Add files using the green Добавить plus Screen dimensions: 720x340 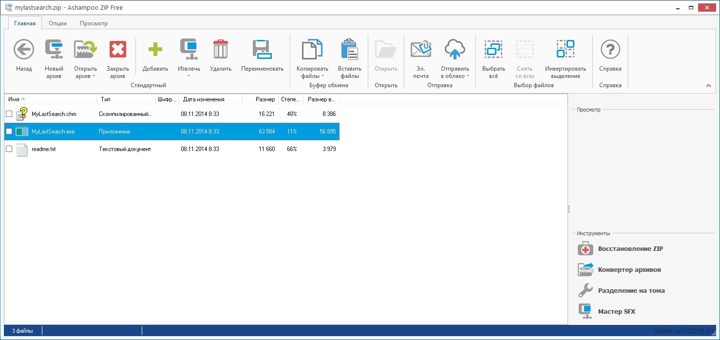(155, 49)
